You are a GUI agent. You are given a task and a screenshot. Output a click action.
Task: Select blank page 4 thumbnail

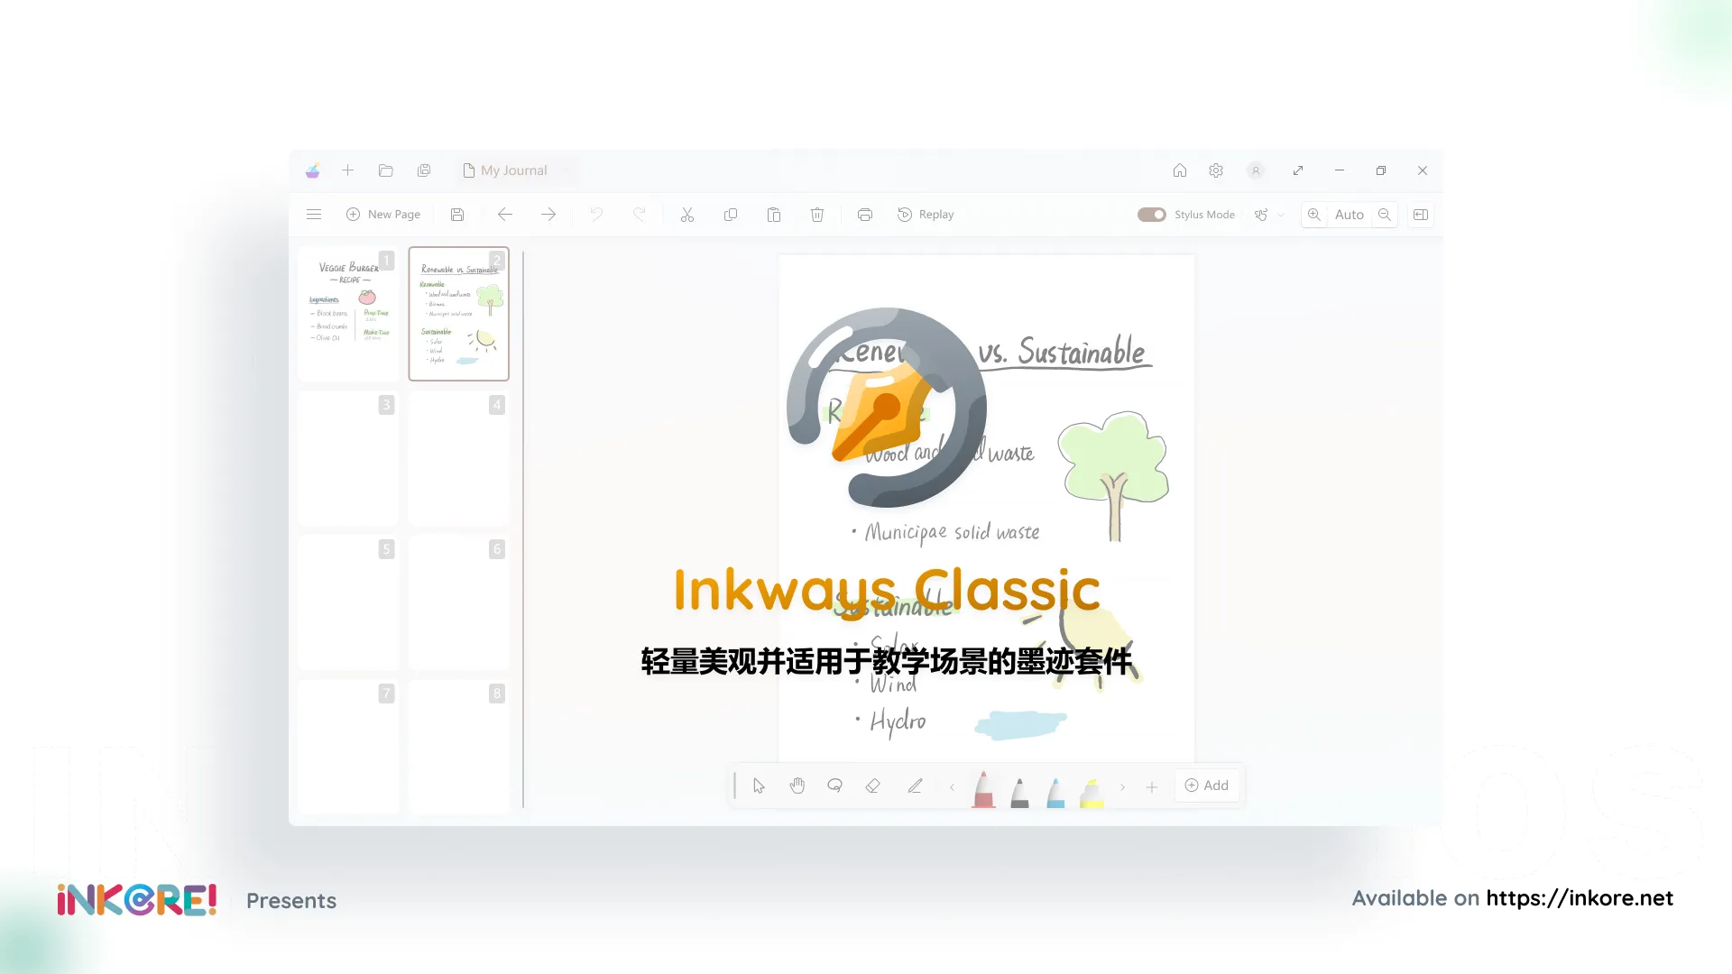click(x=459, y=458)
